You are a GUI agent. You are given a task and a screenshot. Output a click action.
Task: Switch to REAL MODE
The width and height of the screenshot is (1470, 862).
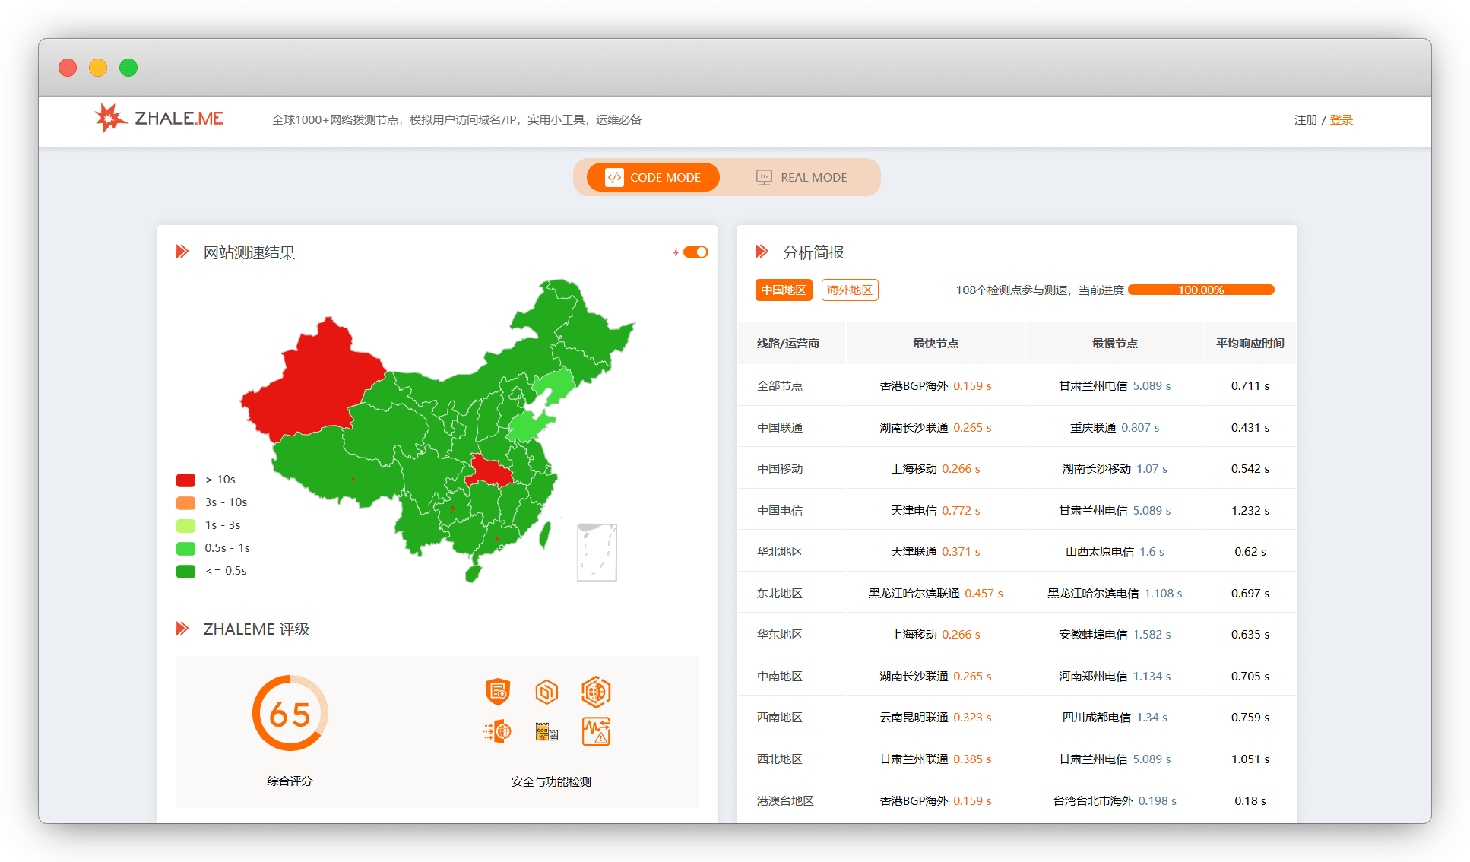(802, 177)
